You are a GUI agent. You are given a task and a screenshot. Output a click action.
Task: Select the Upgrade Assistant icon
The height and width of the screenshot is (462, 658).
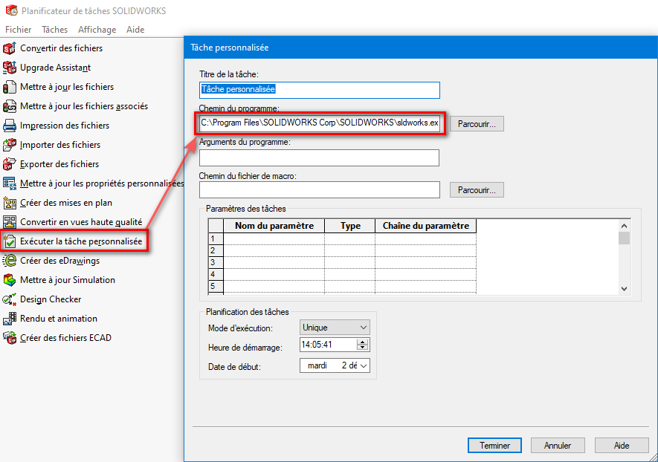click(x=10, y=68)
